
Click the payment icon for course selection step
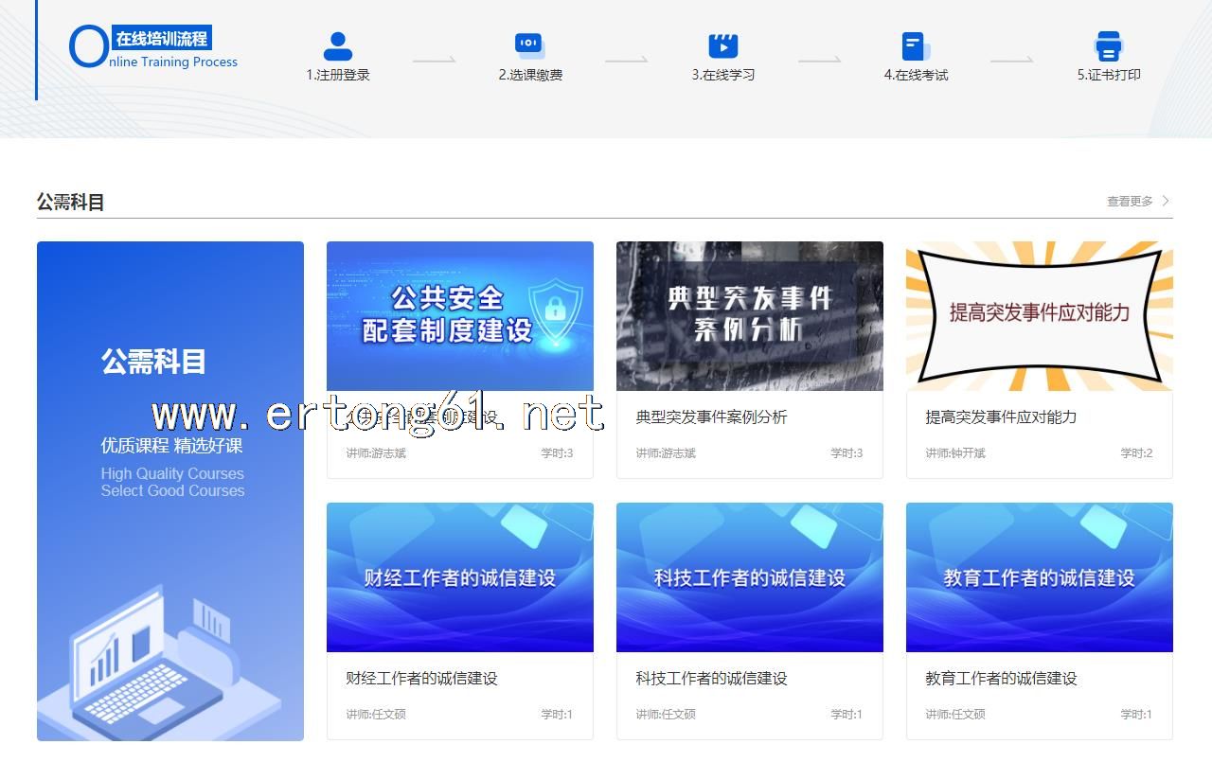[529, 45]
